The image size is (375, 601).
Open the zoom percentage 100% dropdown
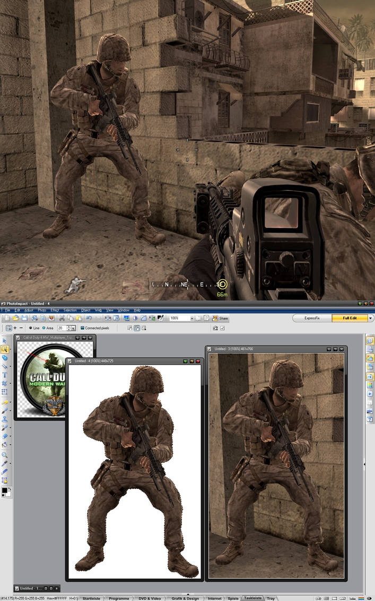(x=192, y=318)
